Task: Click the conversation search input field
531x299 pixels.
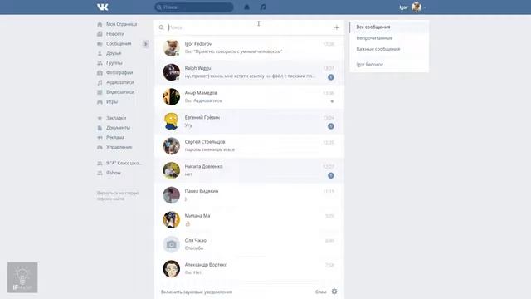Action: point(249,27)
